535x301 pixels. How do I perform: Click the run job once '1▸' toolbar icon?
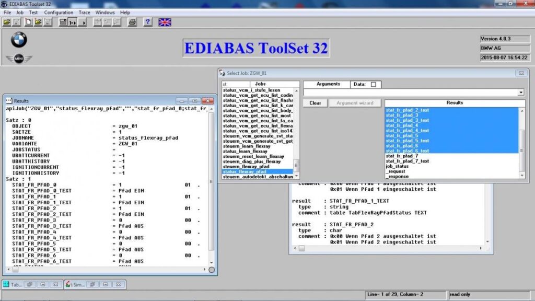coord(73,22)
